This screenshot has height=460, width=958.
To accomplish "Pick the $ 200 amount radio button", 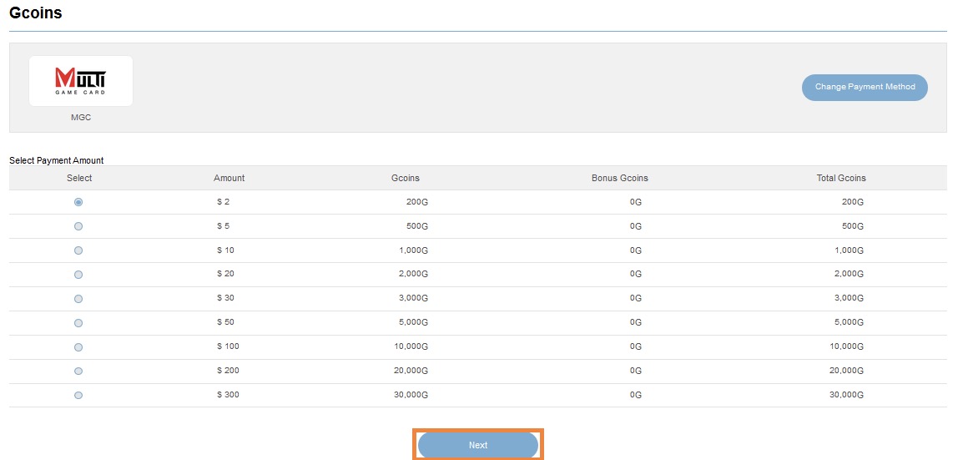I will pos(78,372).
